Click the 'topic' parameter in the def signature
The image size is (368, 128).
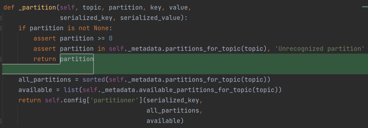tap(92, 8)
